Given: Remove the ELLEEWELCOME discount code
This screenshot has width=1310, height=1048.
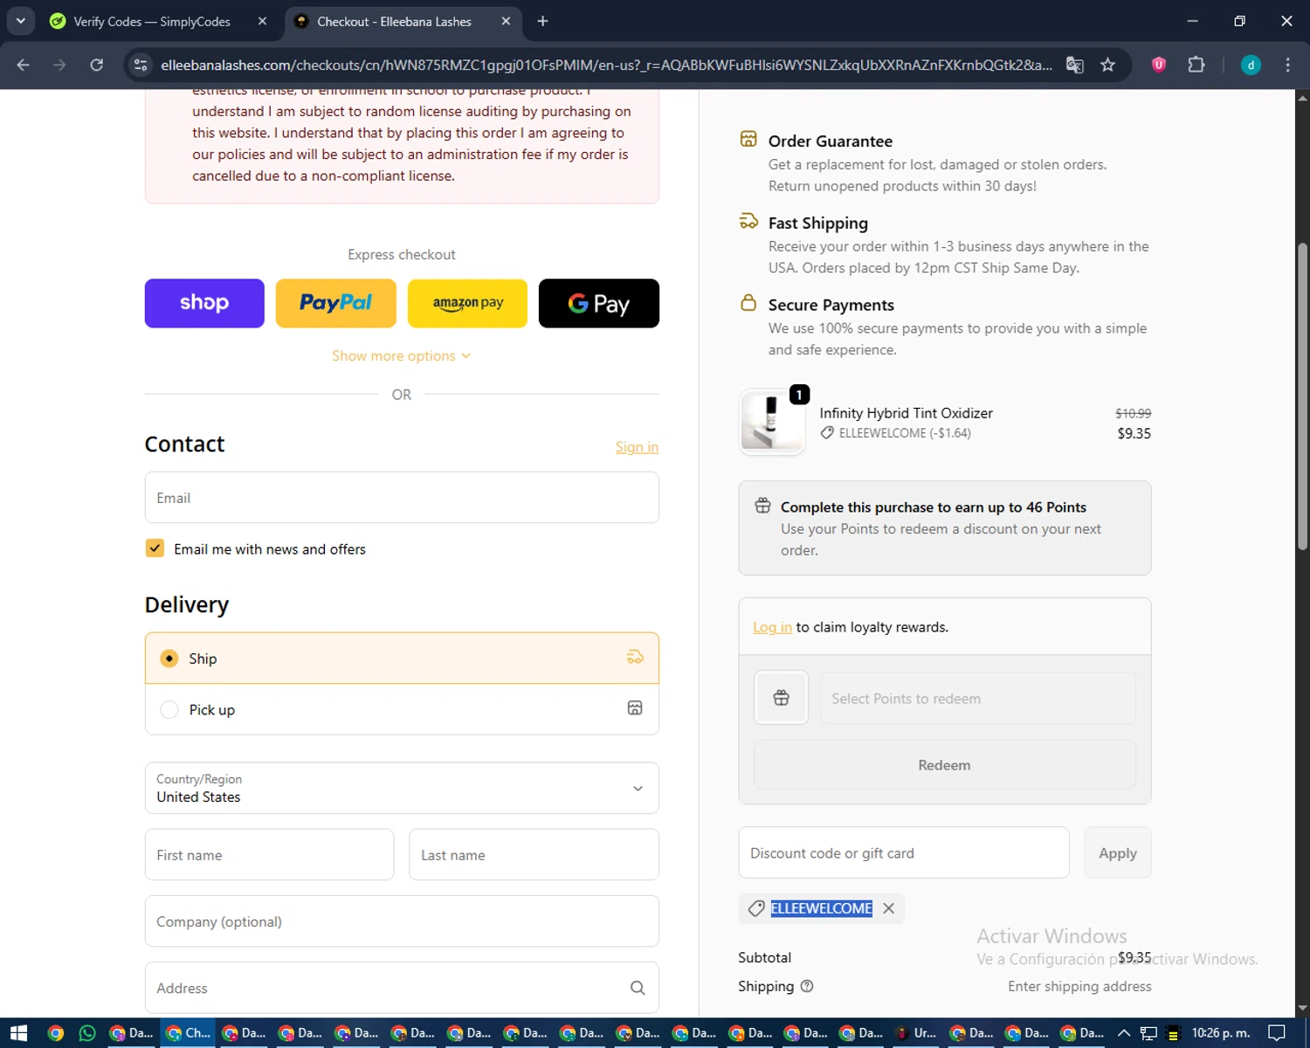Looking at the screenshot, I should tap(888, 908).
